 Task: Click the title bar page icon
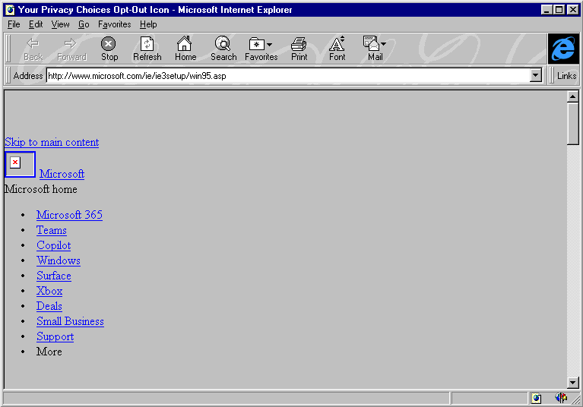10,10
